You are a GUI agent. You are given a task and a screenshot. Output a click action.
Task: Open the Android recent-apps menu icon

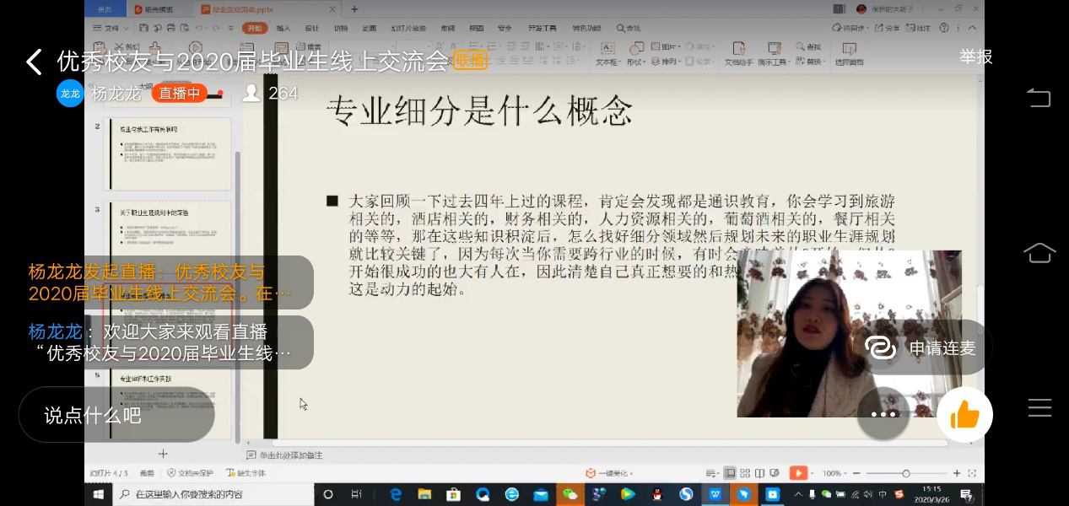[x=1039, y=408]
